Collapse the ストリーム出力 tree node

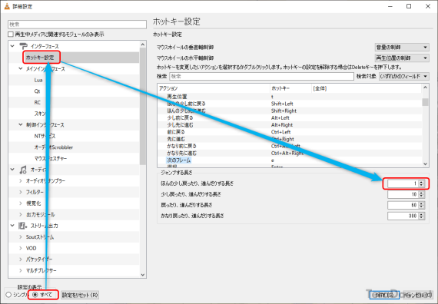(12, 226)
